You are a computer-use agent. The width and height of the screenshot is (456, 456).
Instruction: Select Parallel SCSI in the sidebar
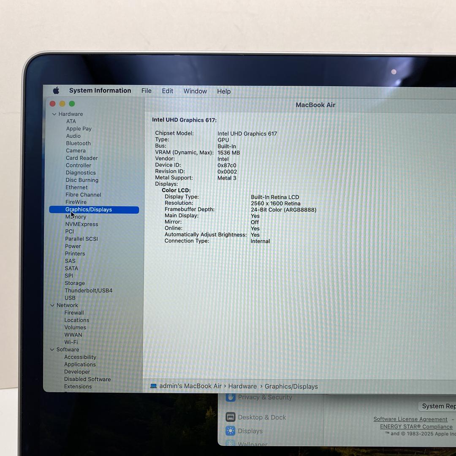click(x=81, y=239)
